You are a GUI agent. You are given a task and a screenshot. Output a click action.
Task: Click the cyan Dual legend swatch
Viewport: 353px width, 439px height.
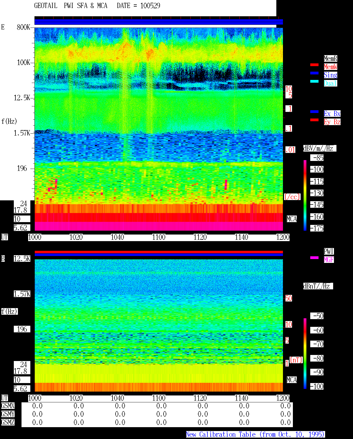pyautogui.click(x=314, y=81)
